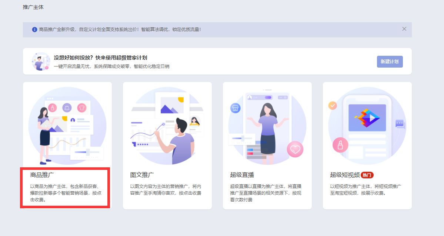Click the mascot avatar next to 超级管家计划
The height and width of the screenshot is (236, 444).
click(x=41, y=61)
